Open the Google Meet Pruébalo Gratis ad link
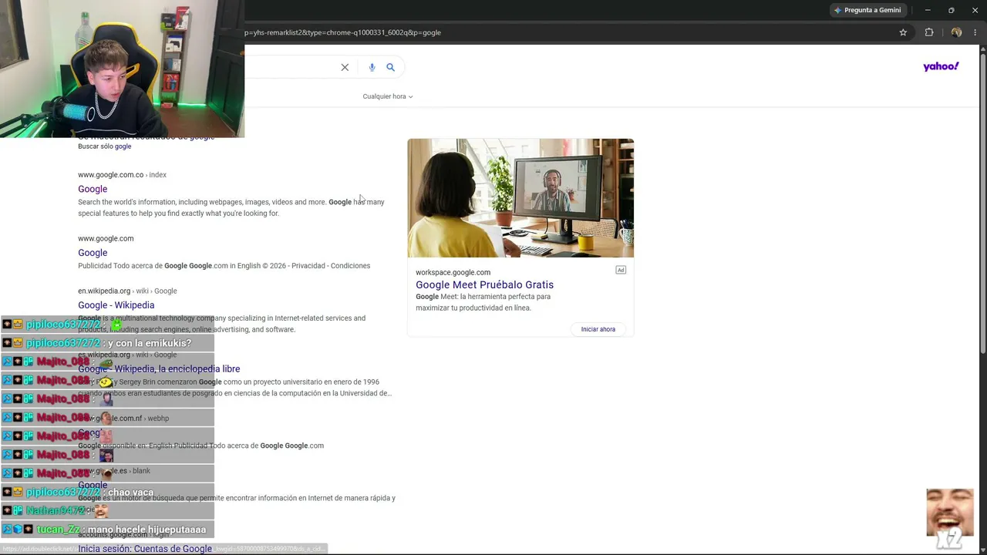987x555 pixels. tap(484, 284)
